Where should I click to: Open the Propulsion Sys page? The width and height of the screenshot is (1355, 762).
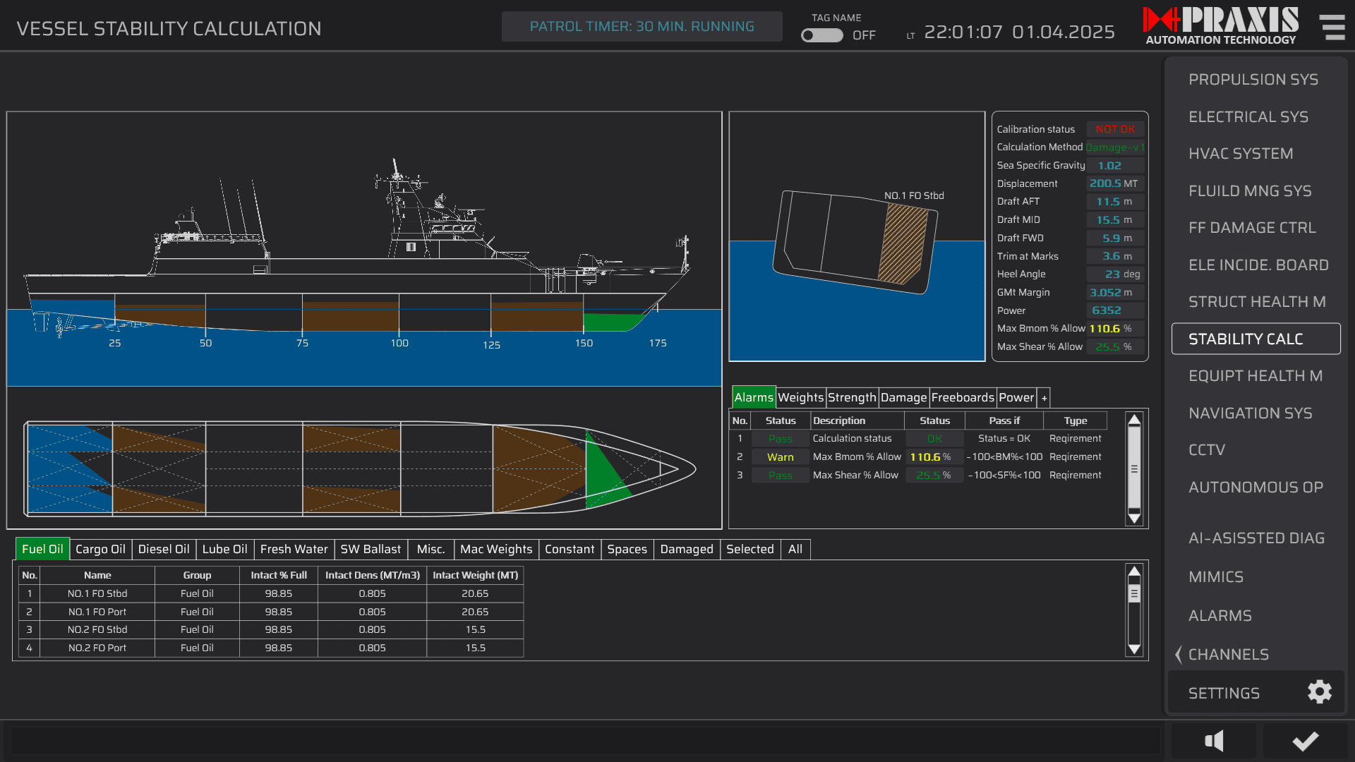(x=1253, y=80)
